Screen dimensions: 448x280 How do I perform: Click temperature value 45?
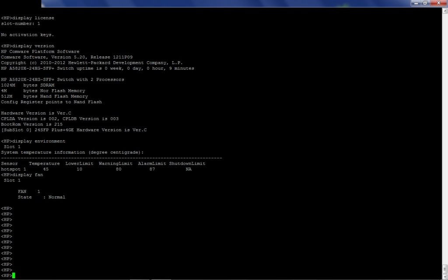coord(45,169)
